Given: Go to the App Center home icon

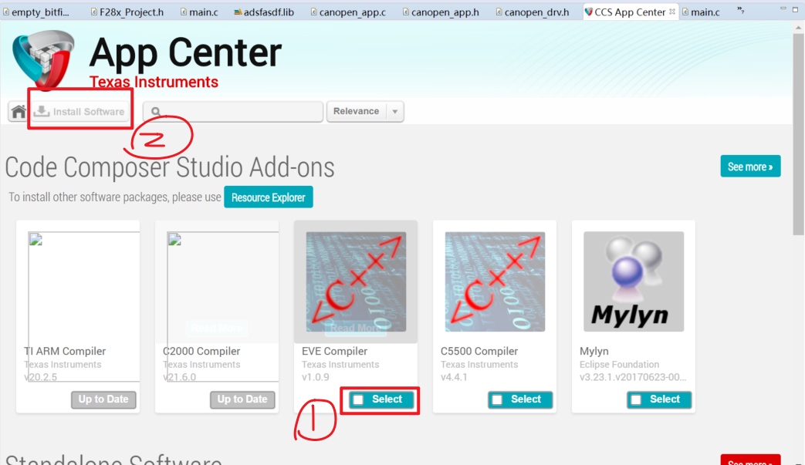Looking at the screenshot, I should point(19,111).
